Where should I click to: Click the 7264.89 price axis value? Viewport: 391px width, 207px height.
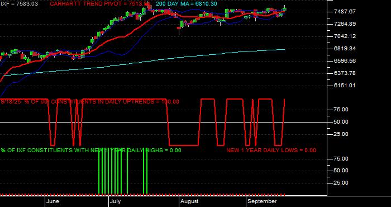(x=345, y=24)
